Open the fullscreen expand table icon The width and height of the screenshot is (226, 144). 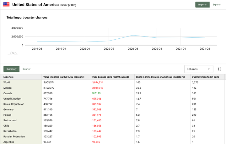219,69
